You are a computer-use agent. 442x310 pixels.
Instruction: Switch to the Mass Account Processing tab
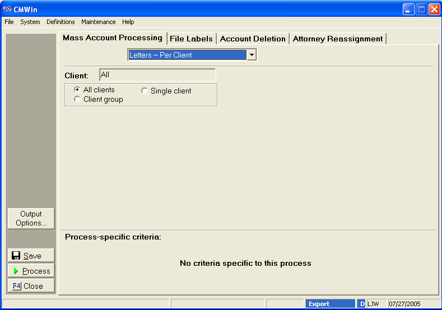112,38
